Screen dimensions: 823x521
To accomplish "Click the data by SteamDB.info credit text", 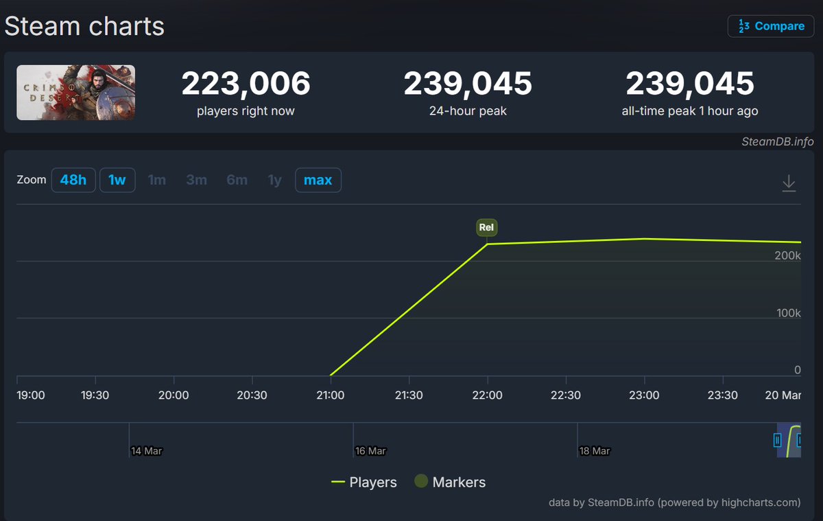I will [674, 502].
